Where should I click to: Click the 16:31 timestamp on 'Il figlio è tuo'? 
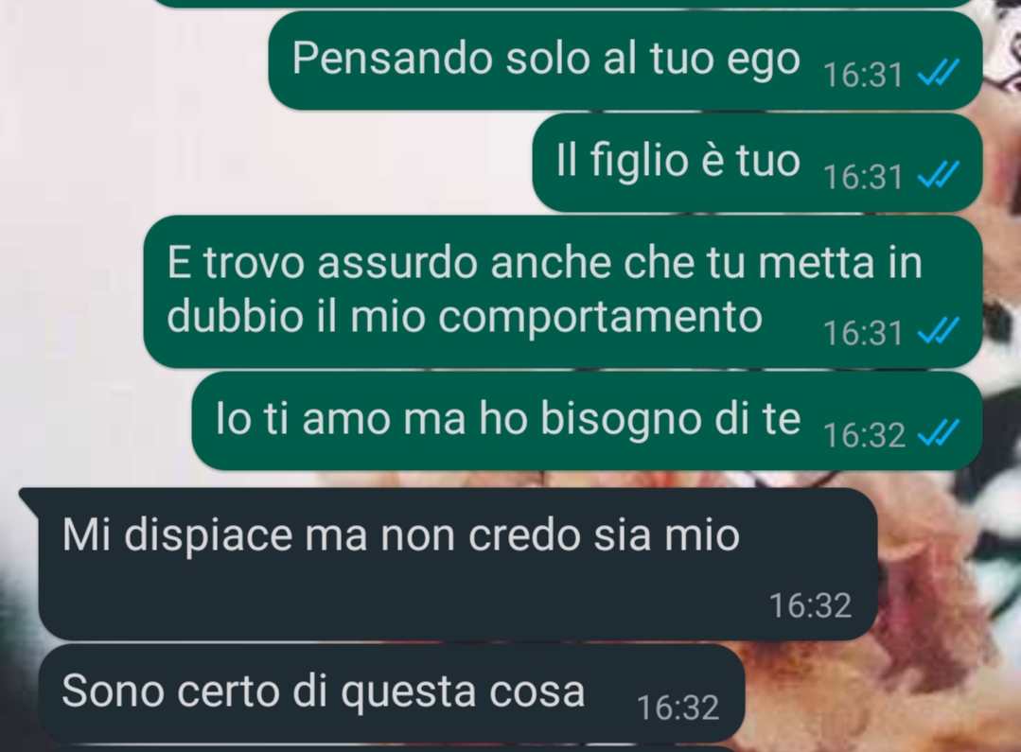point(863,177)
